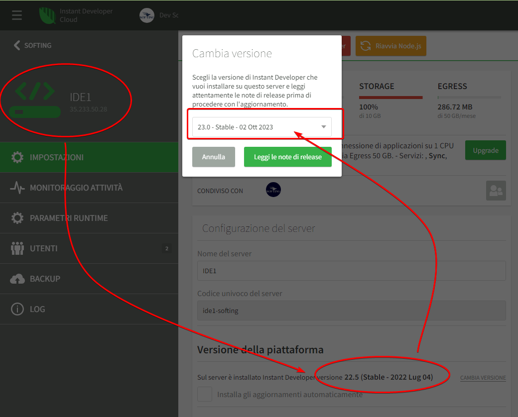Click the share users icon button

click(x=496, y=191)
